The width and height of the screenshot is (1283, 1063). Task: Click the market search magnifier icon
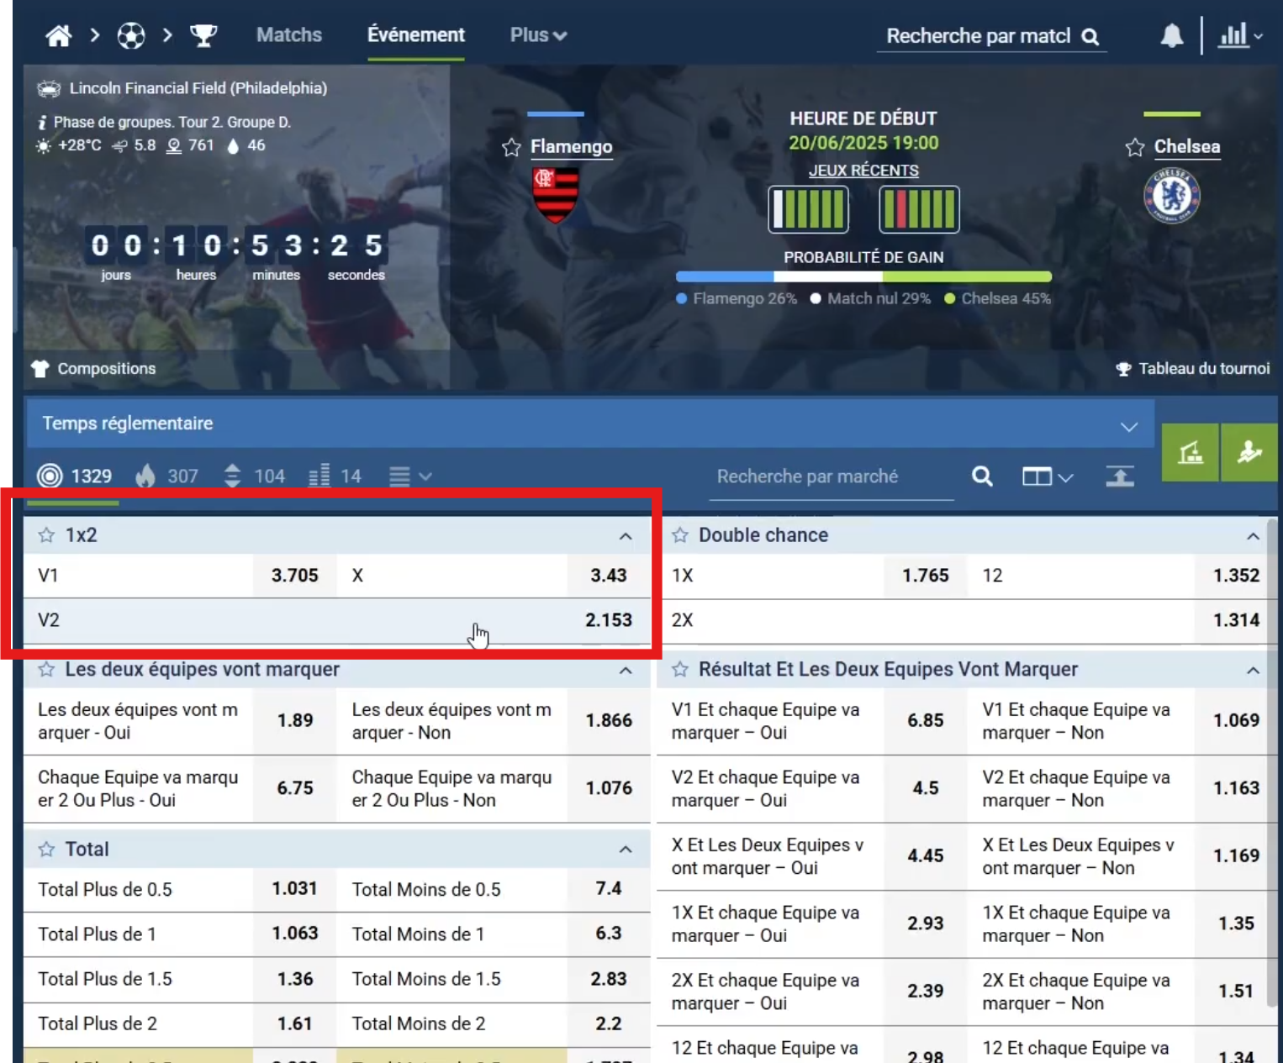coord(982,476)
